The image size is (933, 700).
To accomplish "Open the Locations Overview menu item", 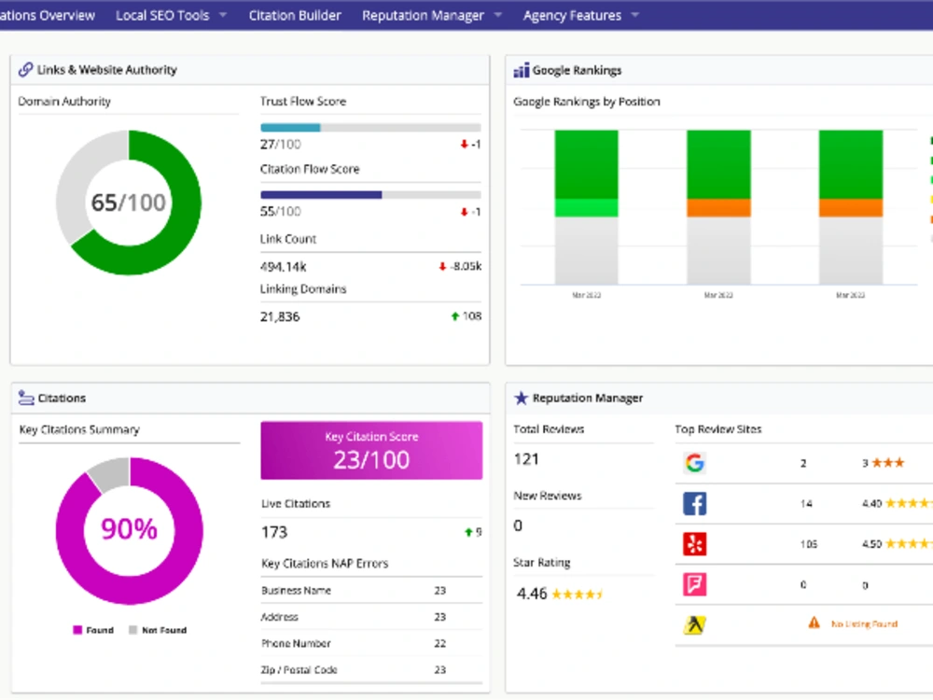I will 47,16.
